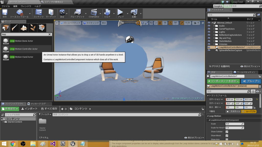This screenshot has width=262, height=147.
Task: Select Leap Motion Controller Actor
Action: point(27,49)
